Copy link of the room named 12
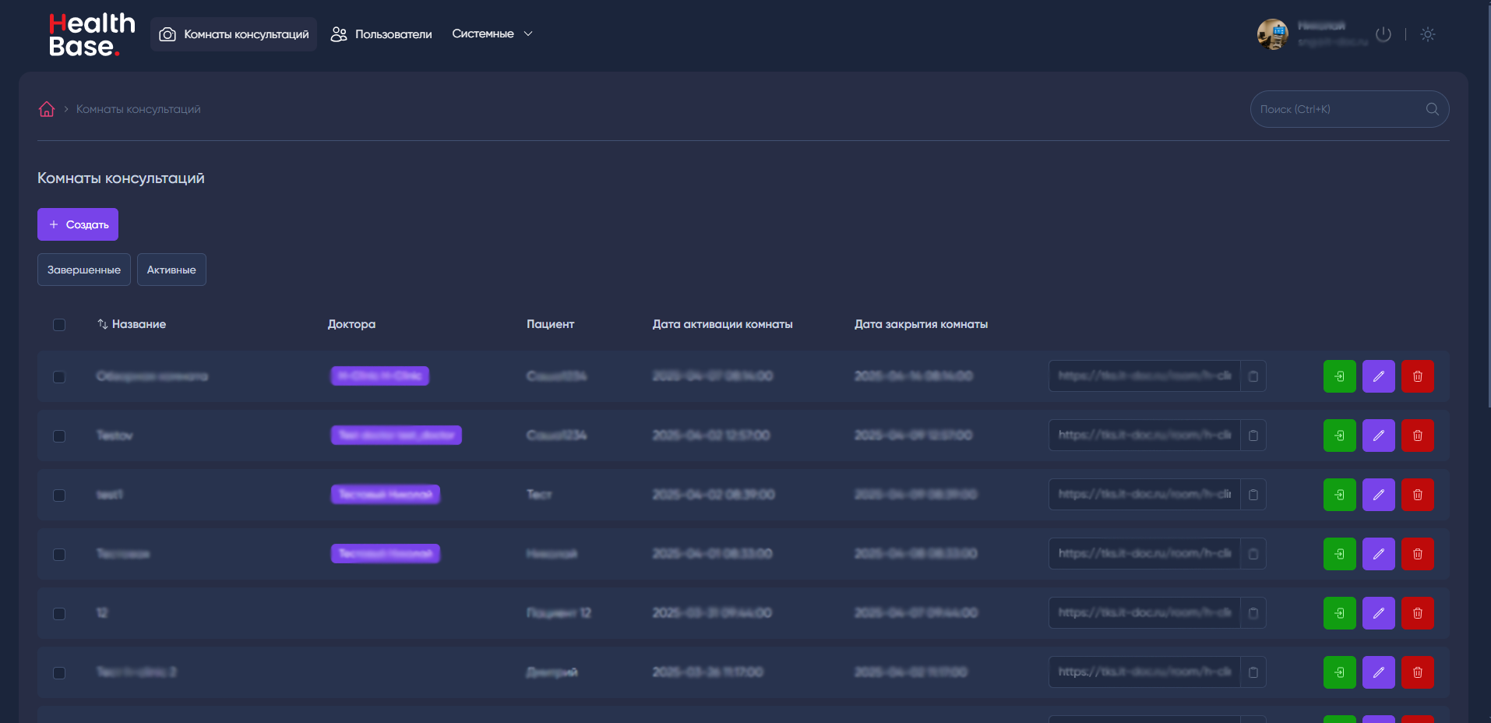 click(x=1253, y=613)
